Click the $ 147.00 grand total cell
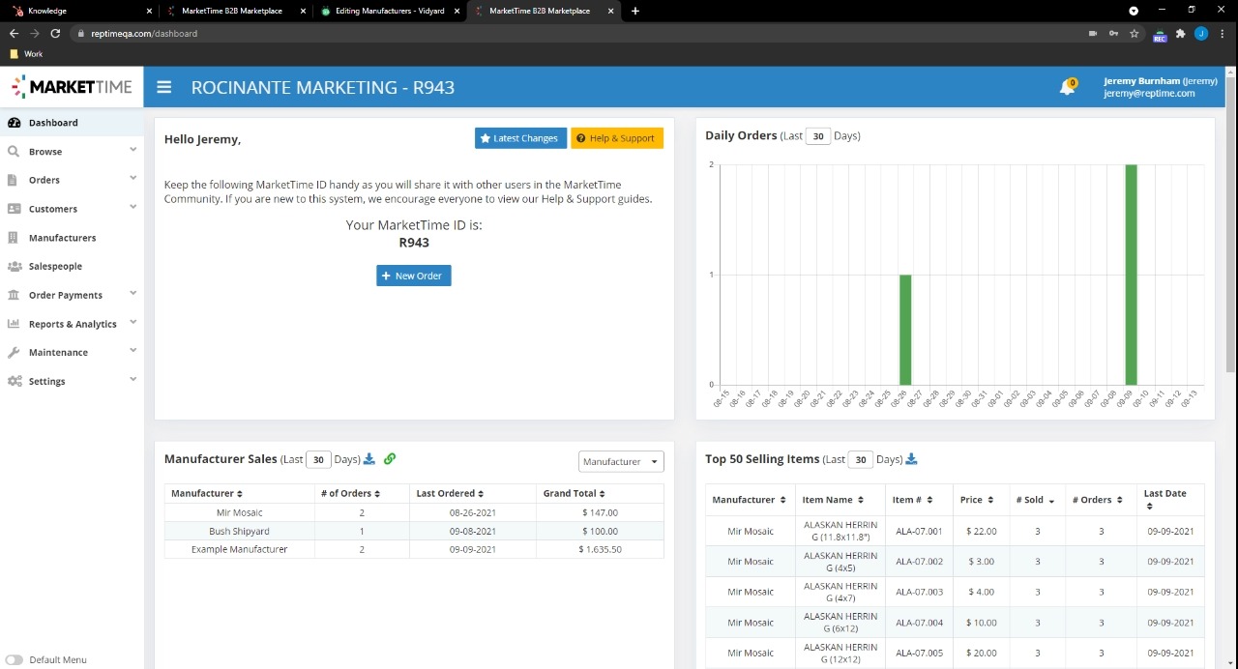This screenshot has width=1238, height=669. (600, 512)
